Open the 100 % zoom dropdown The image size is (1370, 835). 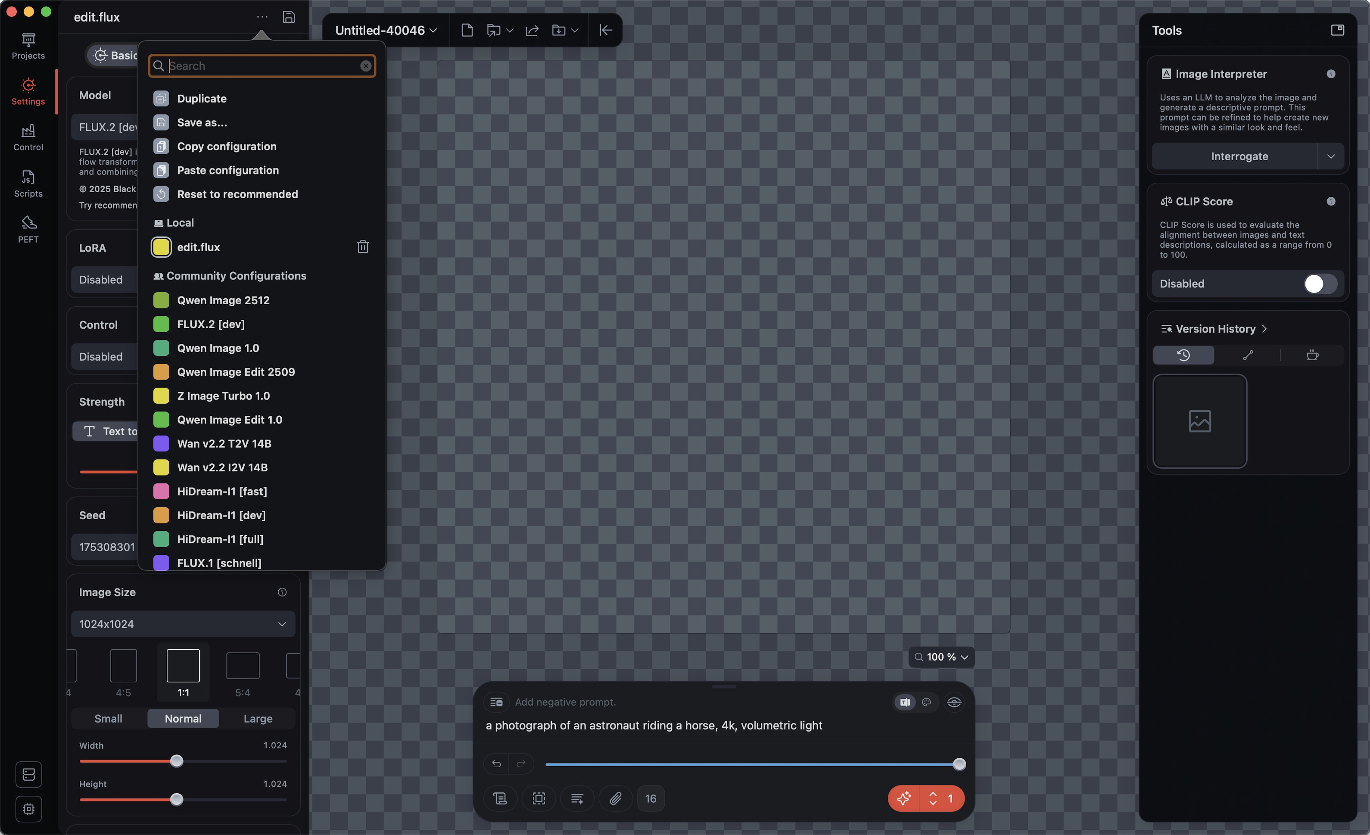point(941,657)
